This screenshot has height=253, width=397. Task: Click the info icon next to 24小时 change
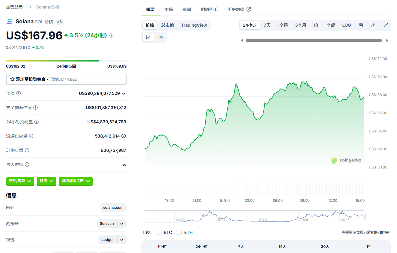[x=111, y=35]
